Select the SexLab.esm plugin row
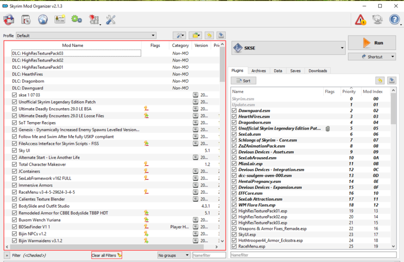The image size is (404, 262). coord(311,134)
